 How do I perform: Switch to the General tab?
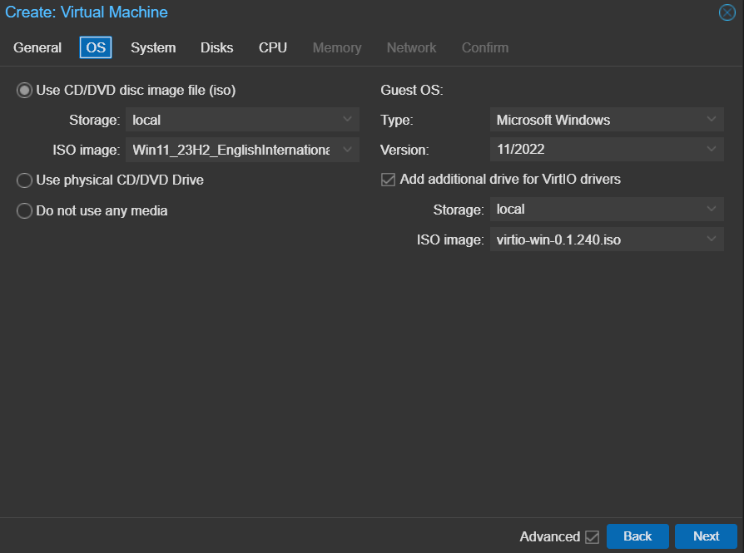(37, 47)
